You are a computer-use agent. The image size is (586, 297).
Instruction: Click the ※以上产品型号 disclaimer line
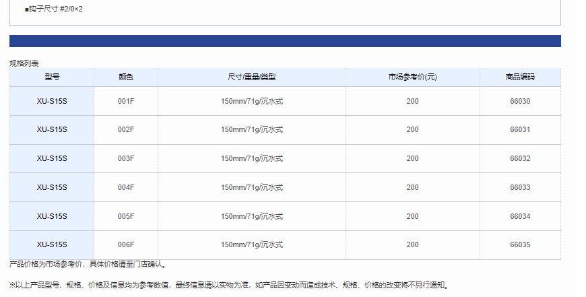[230, 285]
